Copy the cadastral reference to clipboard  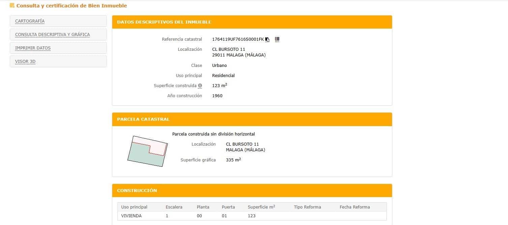[267, 39]
